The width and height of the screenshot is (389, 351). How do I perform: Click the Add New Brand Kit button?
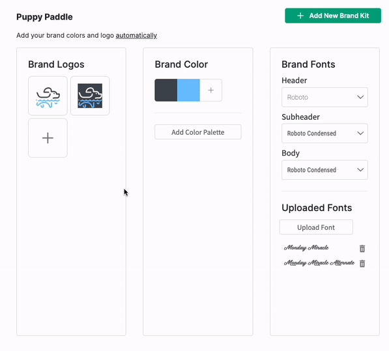click(333, 16)
